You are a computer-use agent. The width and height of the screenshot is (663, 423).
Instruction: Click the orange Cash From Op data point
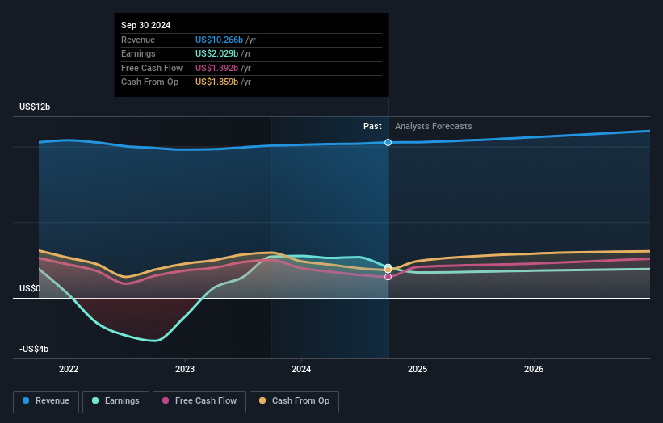click(388, 270)
